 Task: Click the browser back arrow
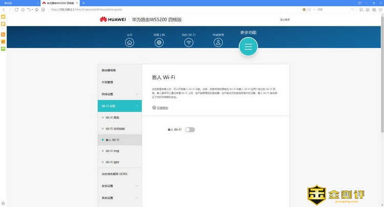coord(4,9)
